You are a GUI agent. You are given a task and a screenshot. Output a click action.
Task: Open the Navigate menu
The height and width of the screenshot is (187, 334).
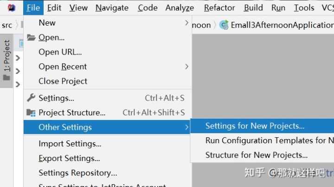(x=112, y=8)
